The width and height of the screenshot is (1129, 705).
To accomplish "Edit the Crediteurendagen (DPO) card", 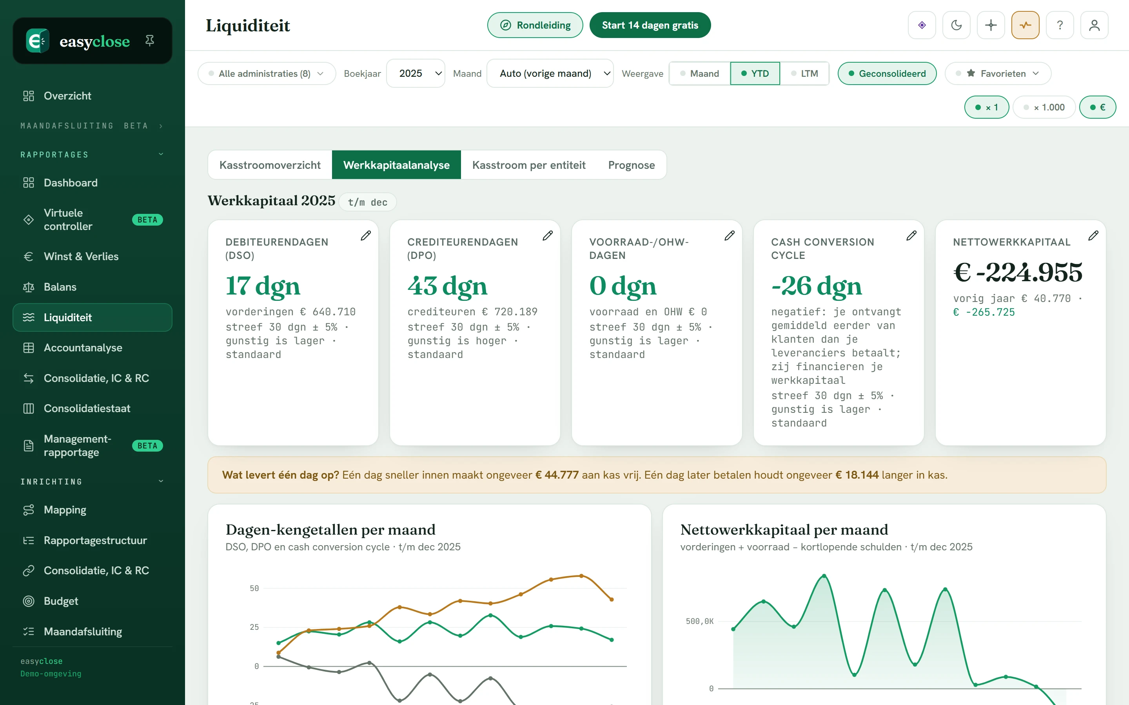I will [x=548, y=235].
